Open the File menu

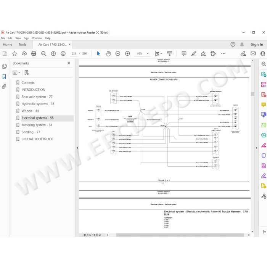3,38
